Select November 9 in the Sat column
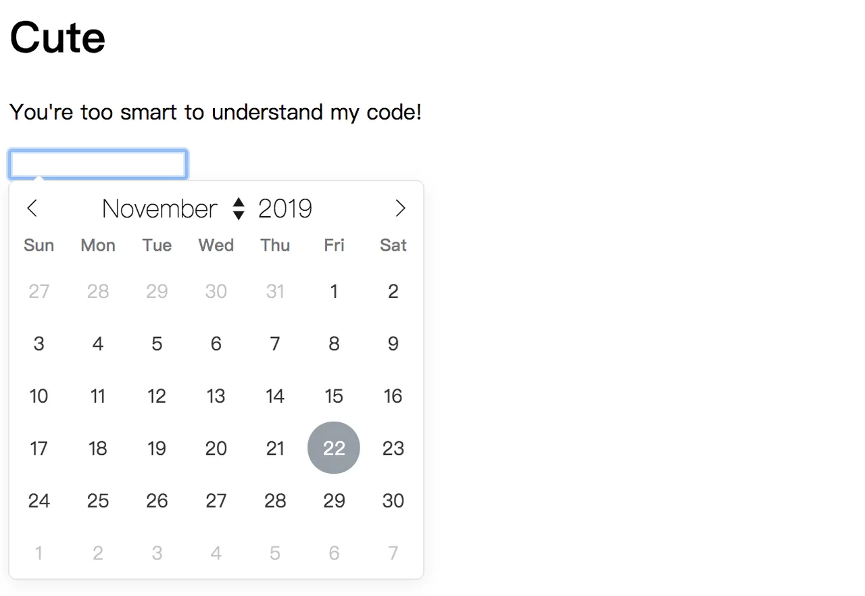Image resolution: width=865 pixels, height=596 pixels. pos(393,344)
